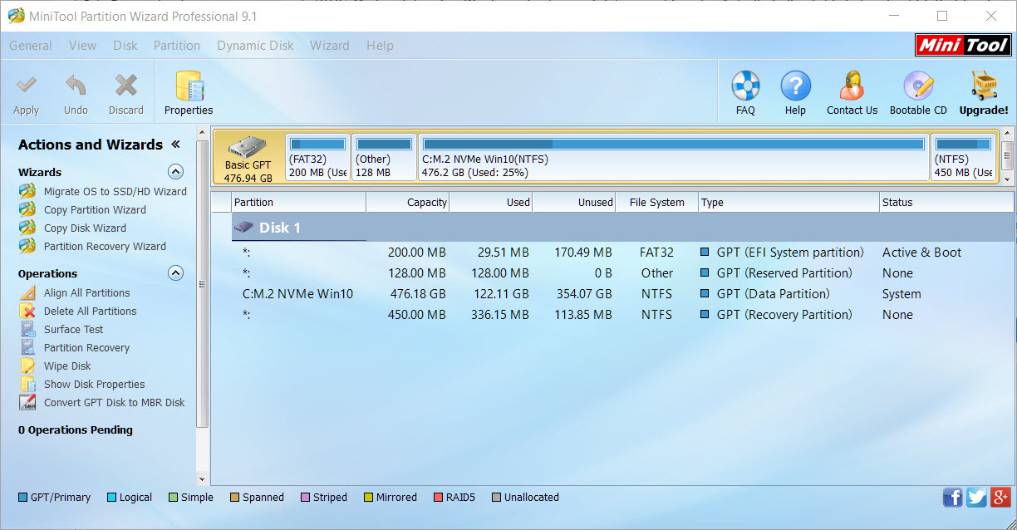Click the disk map scrollbar down arrow
This screenshot has width=1017, height=530.
pos(1008,178)
